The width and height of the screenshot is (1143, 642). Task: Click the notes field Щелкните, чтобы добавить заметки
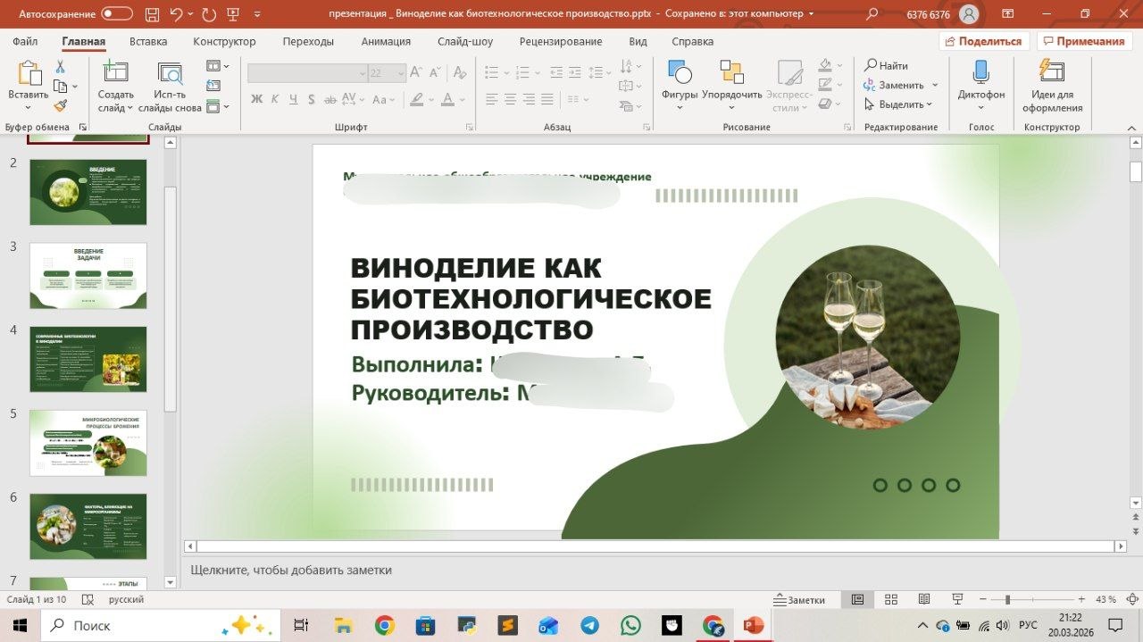291,570
